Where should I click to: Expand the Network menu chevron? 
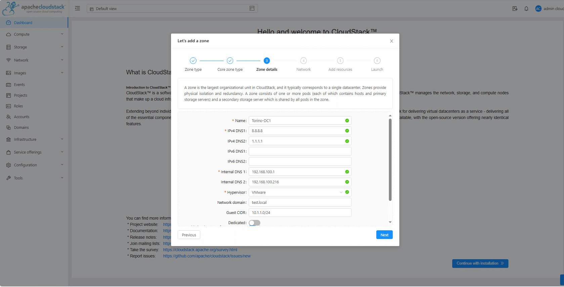62,60
